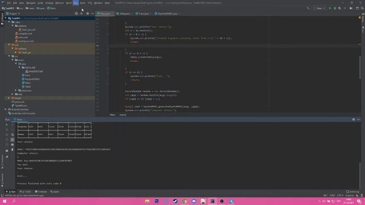Open Project Structure from the top toolbar
The image size is (365, 205).
point(351,8)
